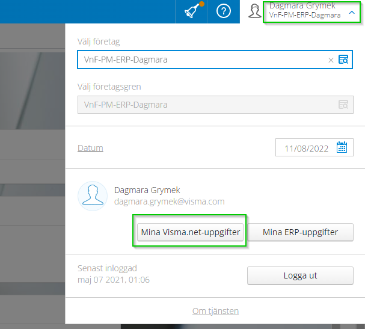Click the maj 07 2021, 01:06 timestamp
This screenshot has height=329, width=365.
pos(114,280)
